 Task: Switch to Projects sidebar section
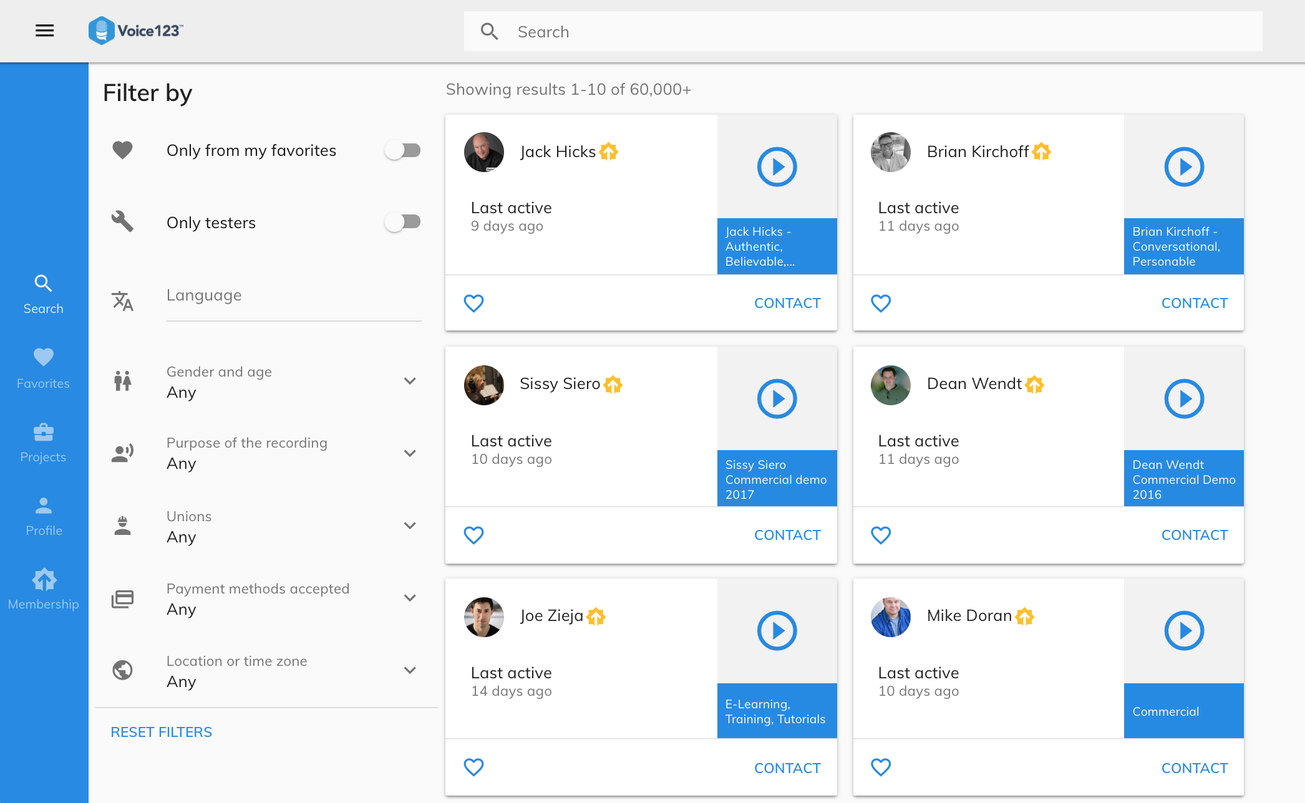coord(44,442)
